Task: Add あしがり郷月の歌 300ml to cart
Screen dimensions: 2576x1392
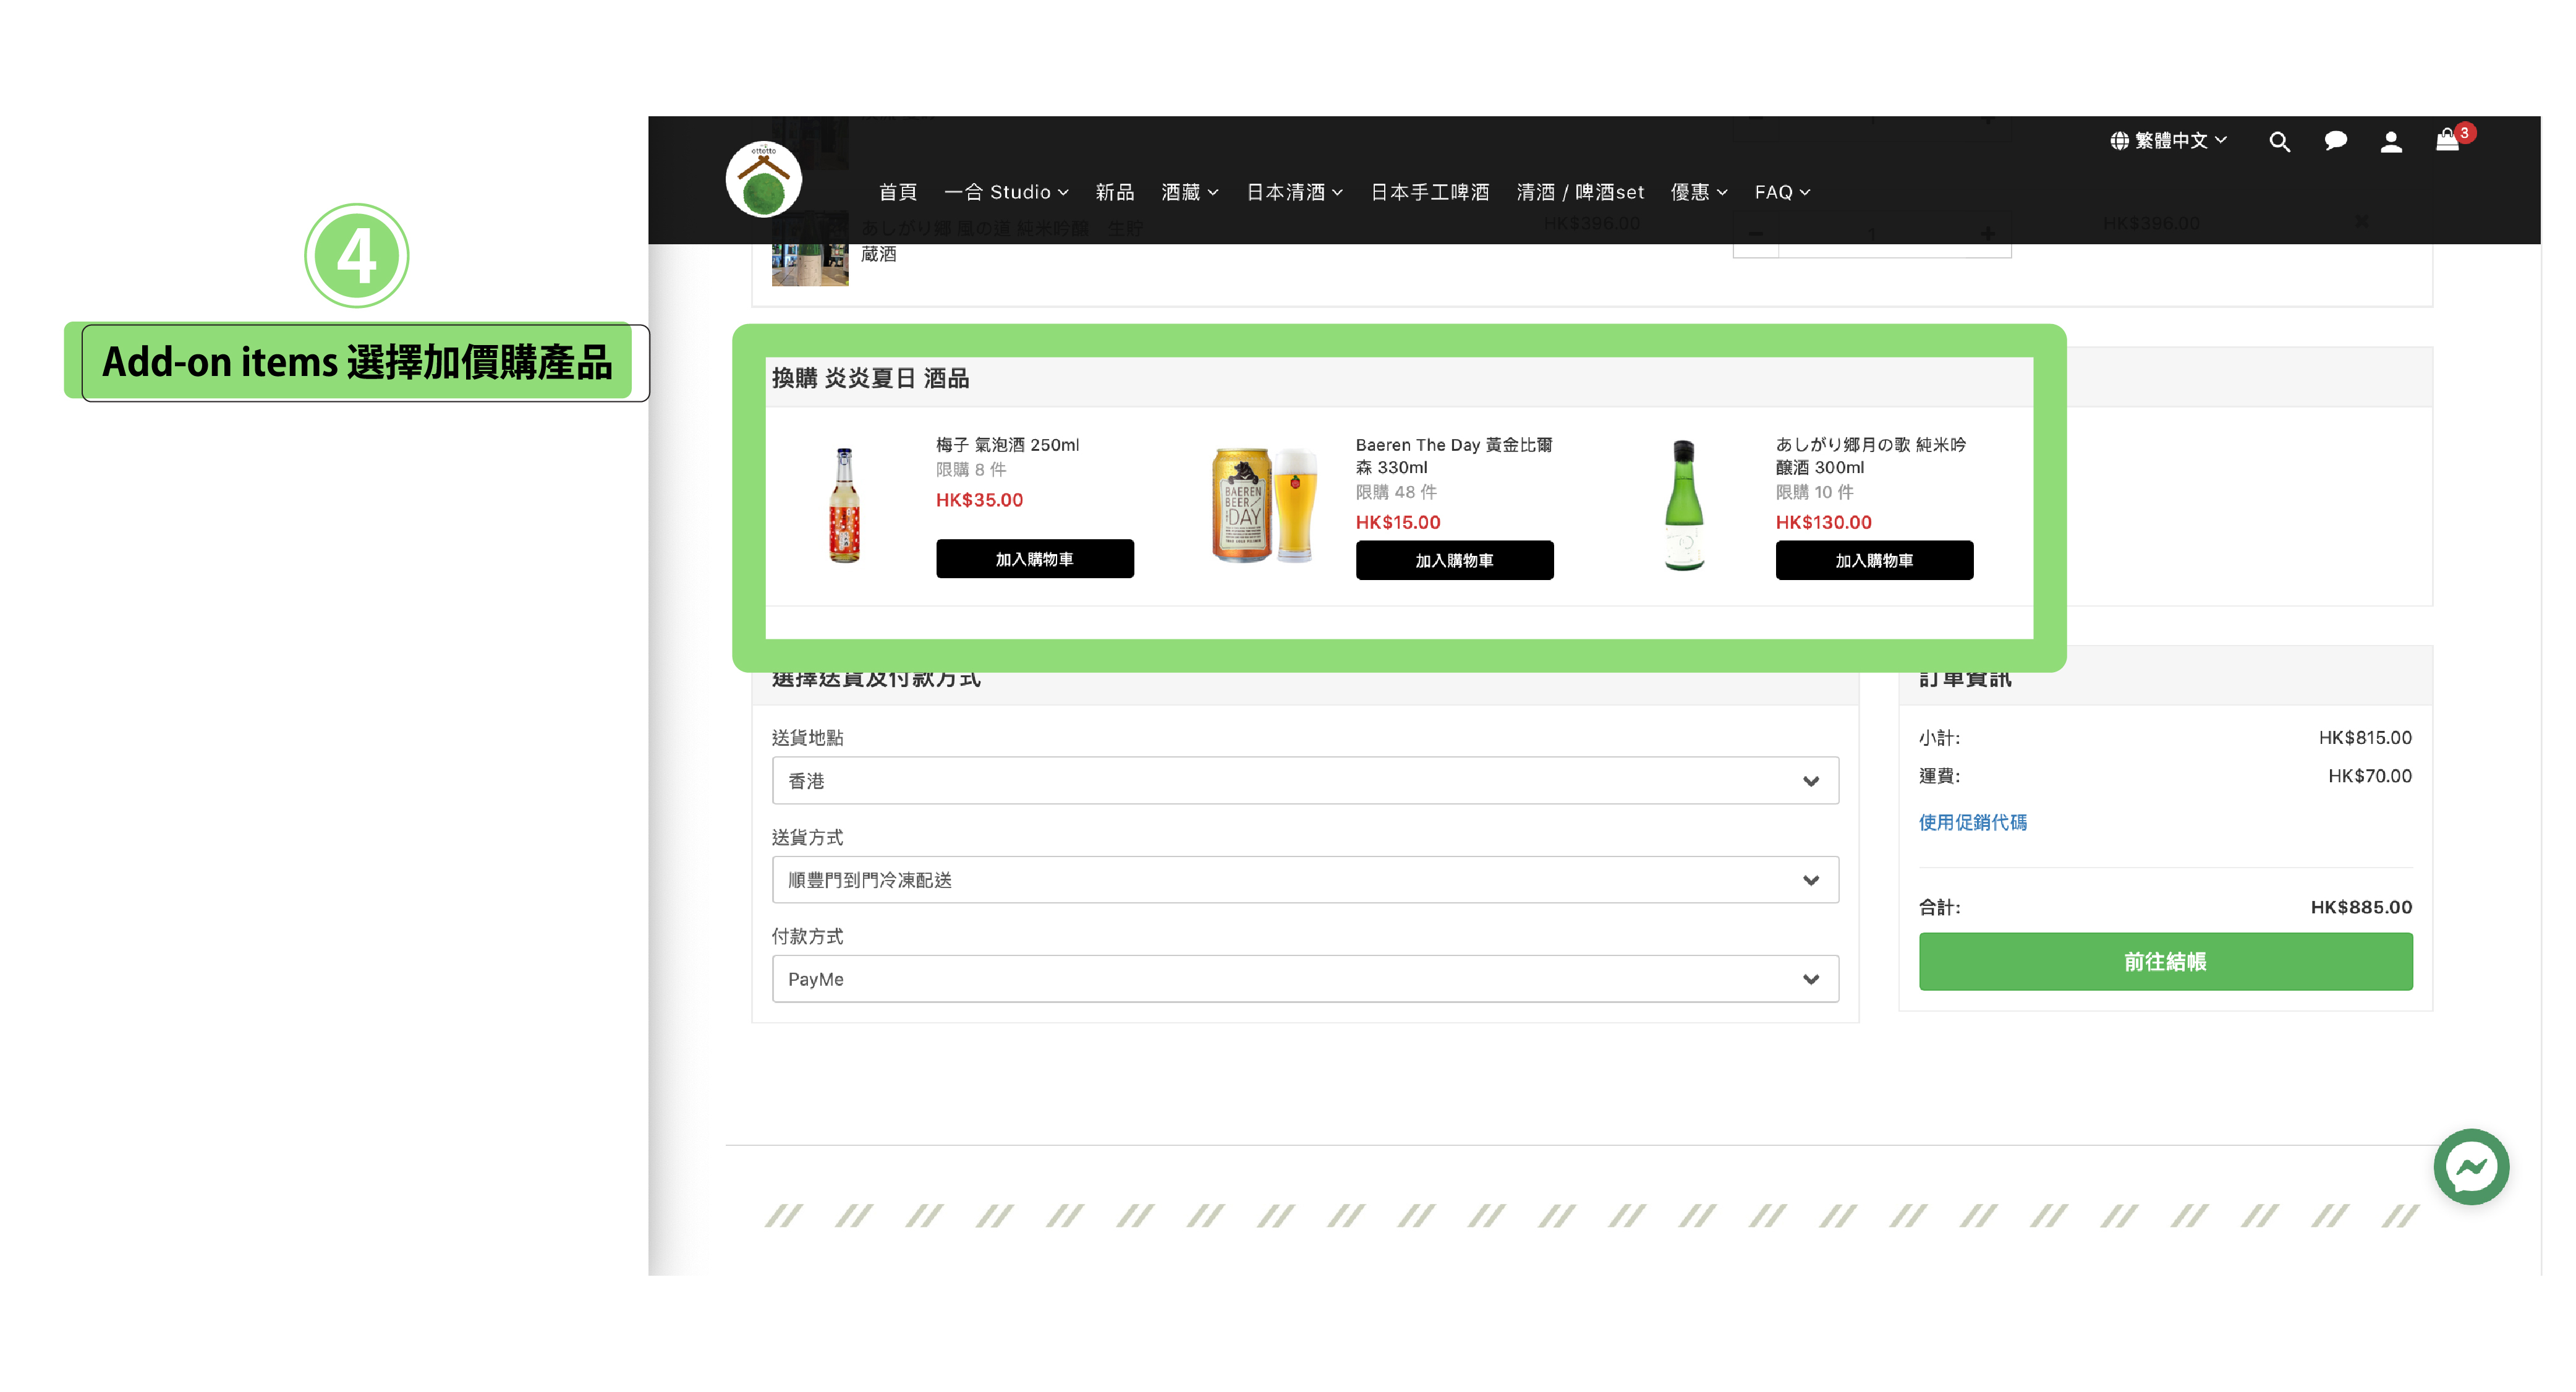Action: click(x=1873, y=560)
